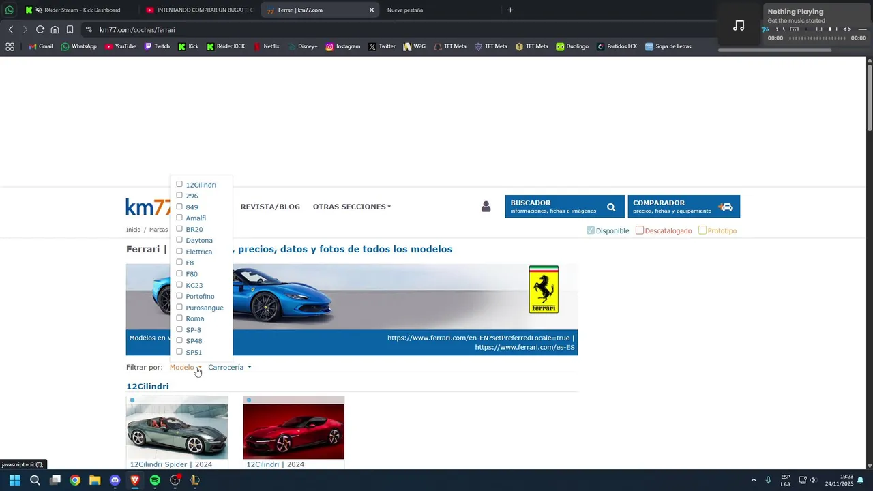
Task: Open the COMPARADOR button
Action: click(684, 207)
